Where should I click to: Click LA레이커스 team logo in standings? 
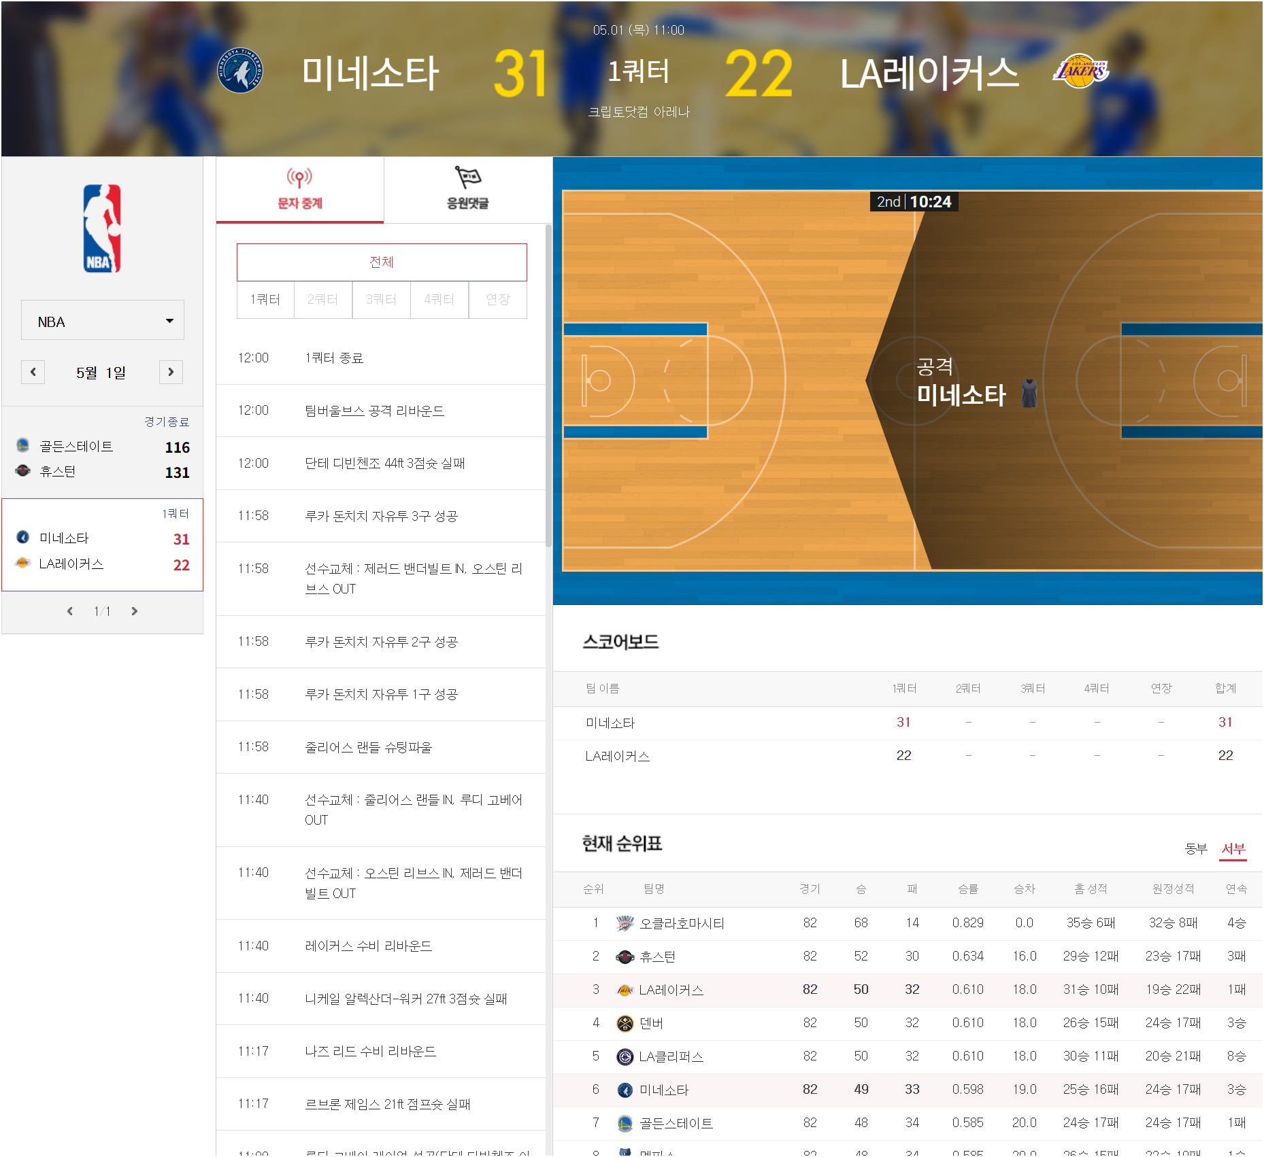[x=625, y=990]
